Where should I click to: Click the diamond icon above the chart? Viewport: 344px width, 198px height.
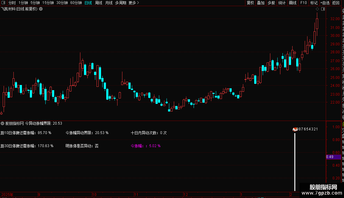coord(317,9)
